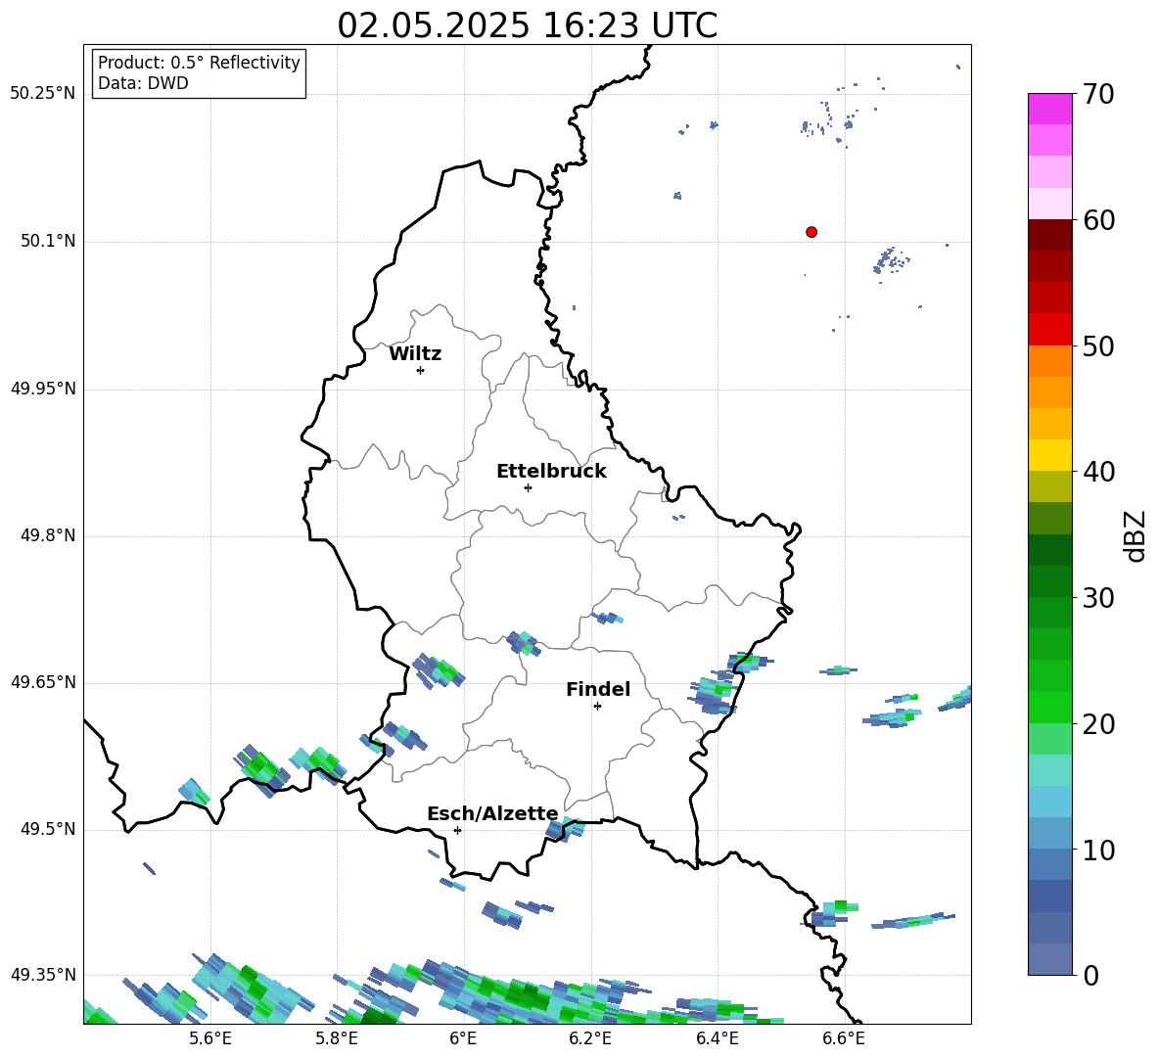The width and height of the screenshot is (1159, 1058).
Task: Click the scattered echo cluster right of red dot
Action: coord(892,260)
